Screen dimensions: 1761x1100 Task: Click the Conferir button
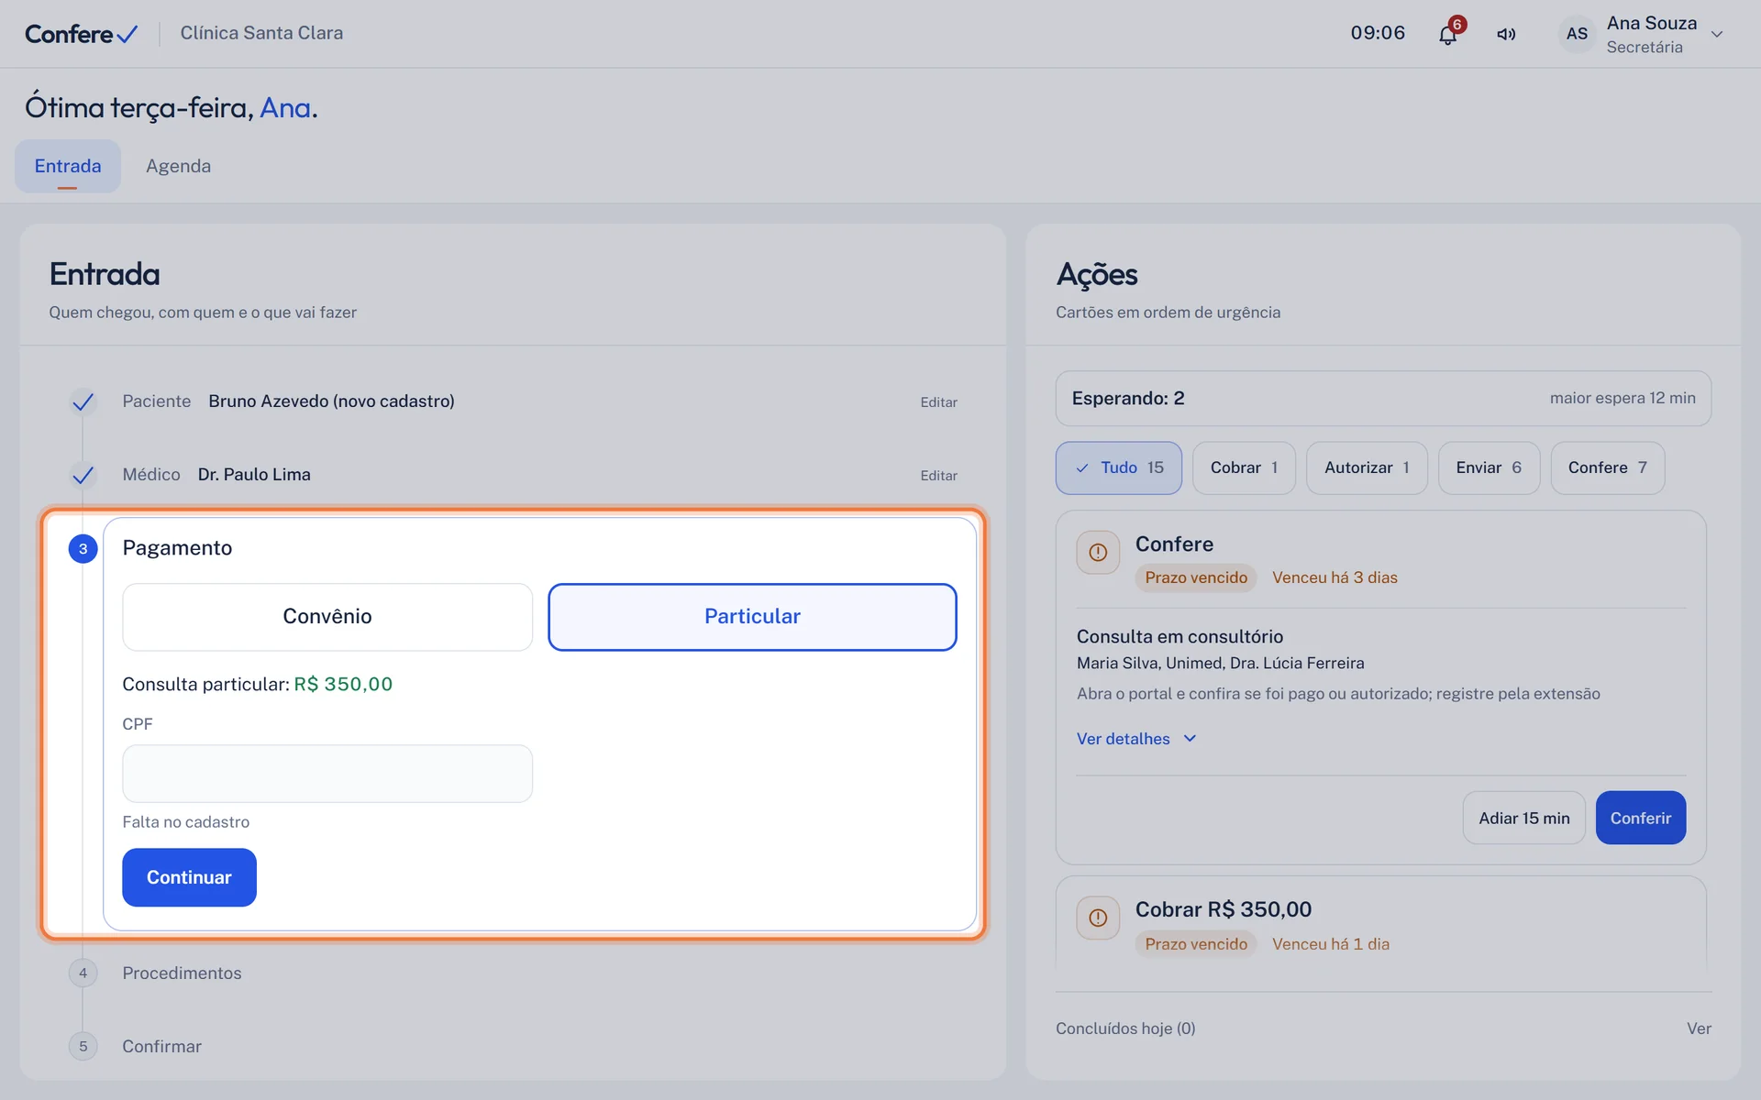pyautogui.click(x=1641, y=818)
